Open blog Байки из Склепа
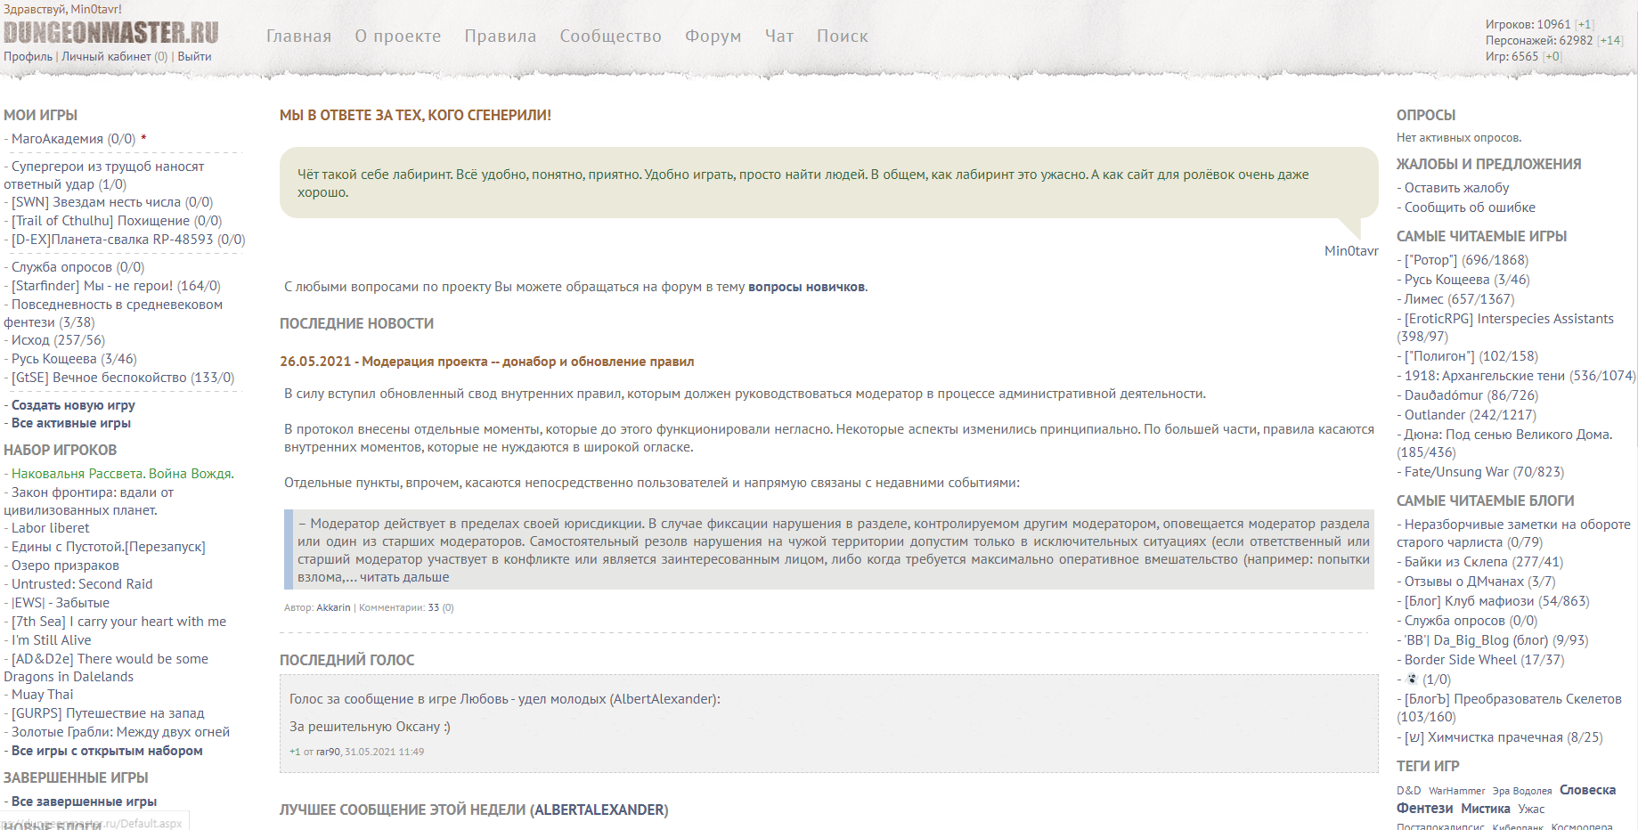This screenshot has width=1638, height=830. click(x=1484, y=562)
